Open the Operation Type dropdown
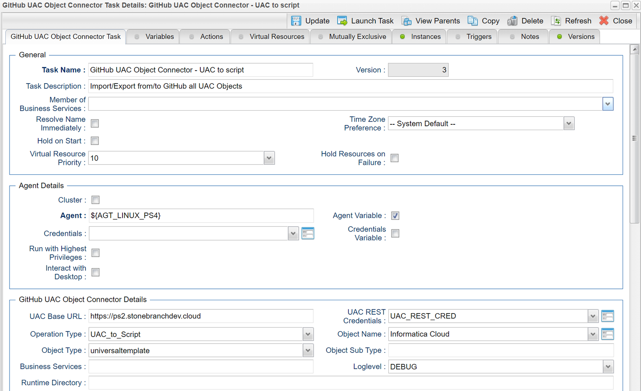Viewport: 641px width, 391px height. [308, 334]
